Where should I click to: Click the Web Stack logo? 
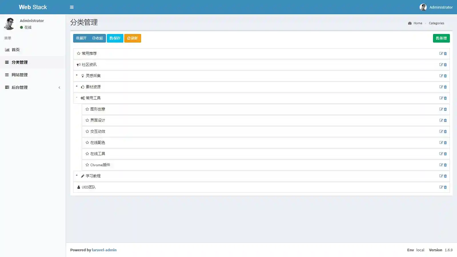coord(33,7)
